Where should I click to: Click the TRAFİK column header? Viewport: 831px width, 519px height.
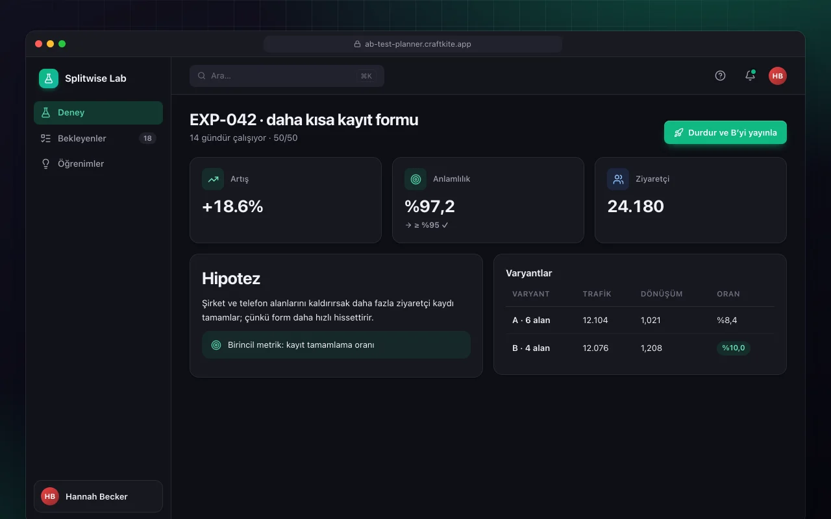tap(597, 294)
